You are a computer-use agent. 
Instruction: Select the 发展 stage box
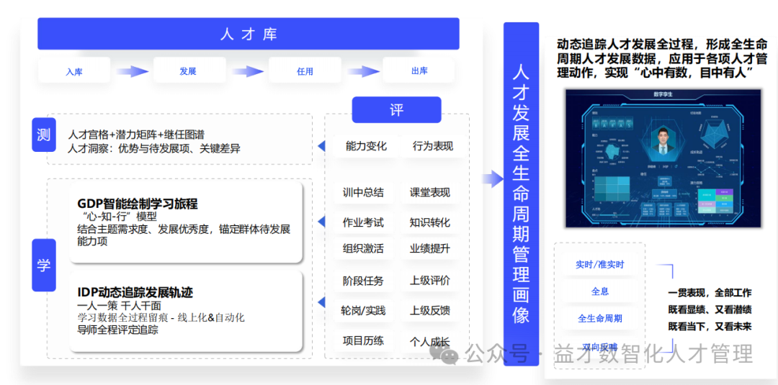[189, 71]
